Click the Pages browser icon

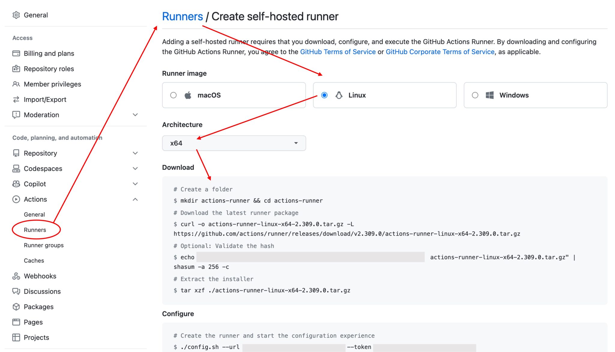(16, 322)
